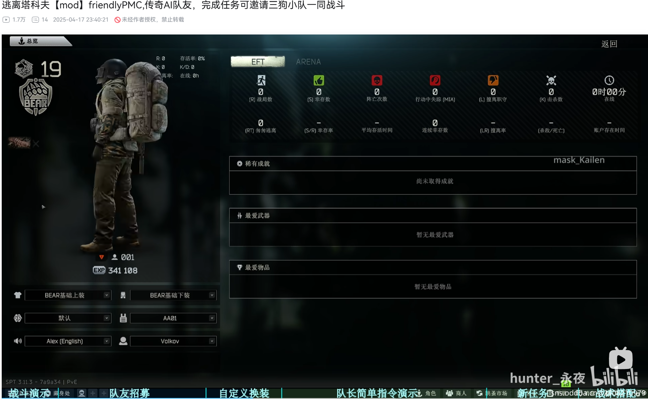Click the (LR) 擅离率 stat

coord(493,126)
